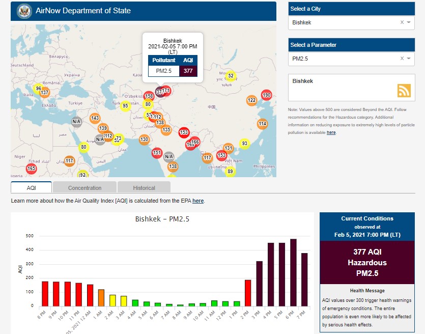Viewport: 425px width, 334px height.
Task: Open the Select a City dropdown arrow
Action: point(409,22)
